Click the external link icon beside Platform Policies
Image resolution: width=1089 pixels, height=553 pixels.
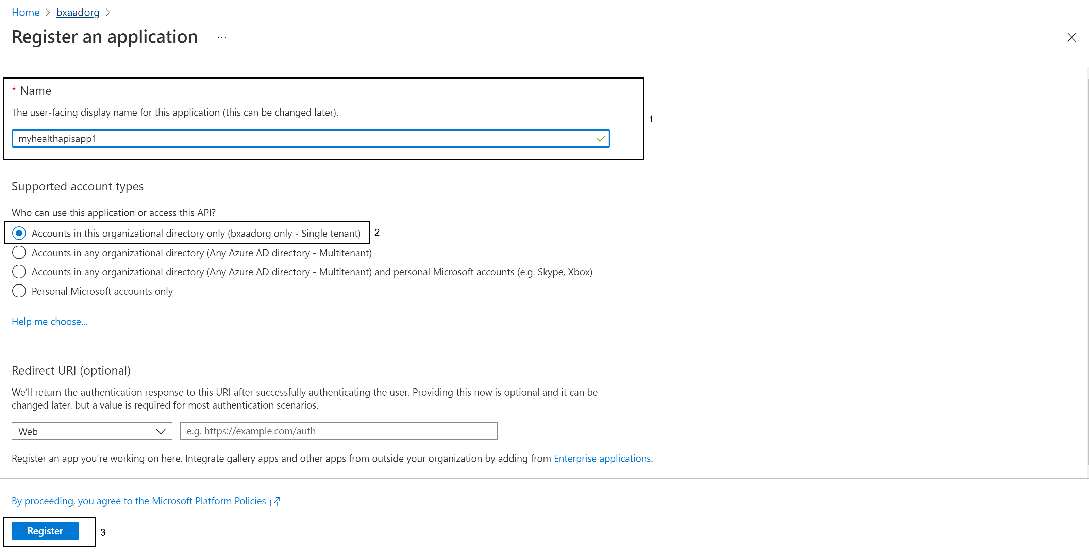[275, 501]
